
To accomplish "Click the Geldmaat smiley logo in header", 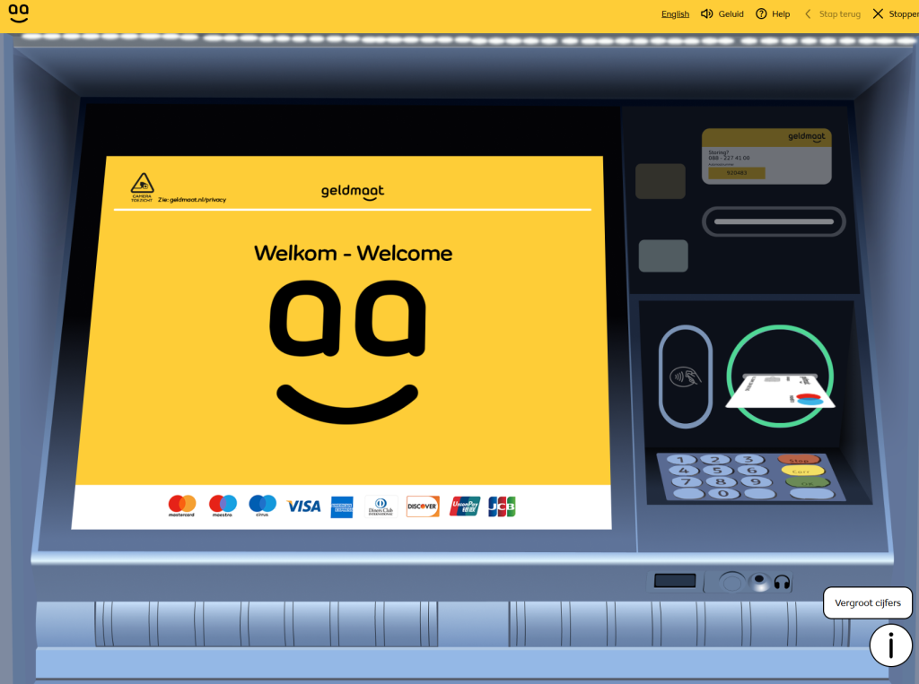I will point(19,13).
